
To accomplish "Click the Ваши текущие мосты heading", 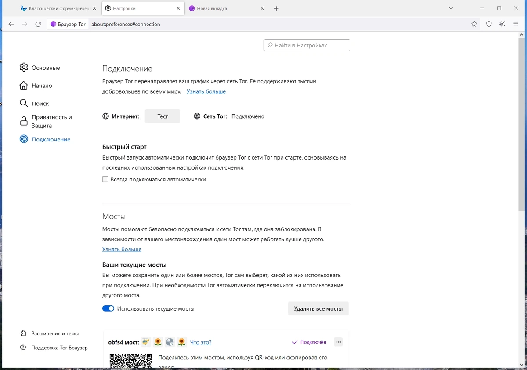I will 134,265.
